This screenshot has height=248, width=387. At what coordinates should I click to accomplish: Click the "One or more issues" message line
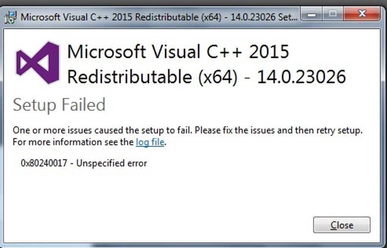point(188,131)
